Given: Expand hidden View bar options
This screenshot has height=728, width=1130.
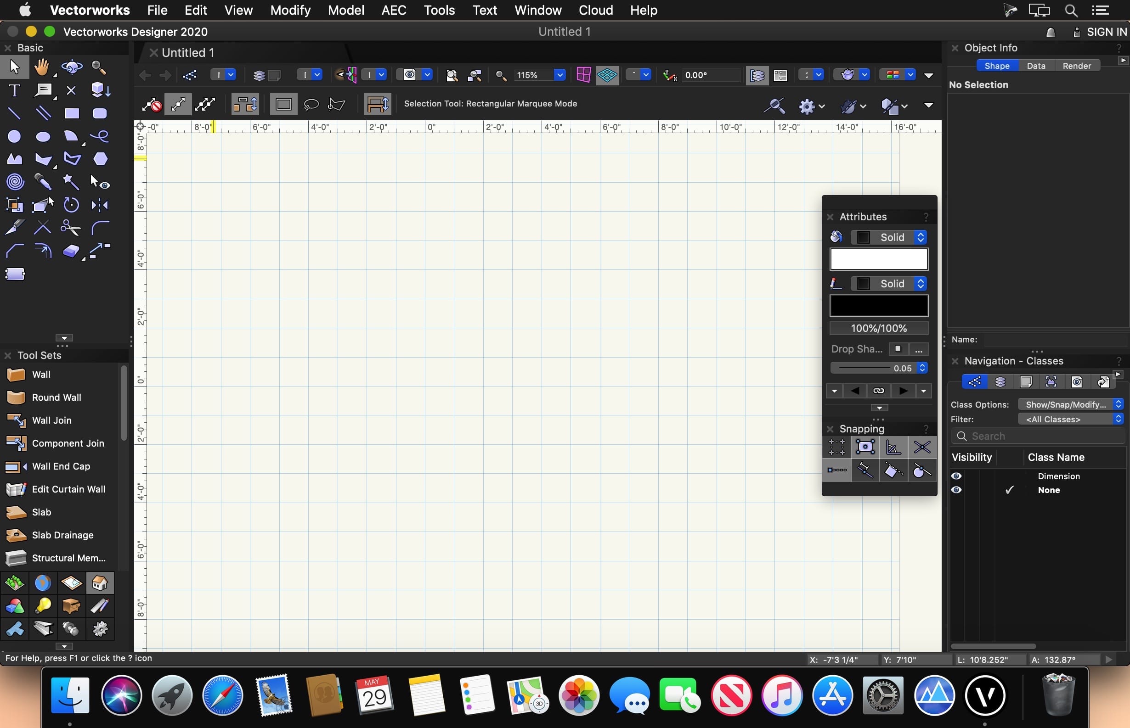Looking at the screenshot, I should coord(928,75).
